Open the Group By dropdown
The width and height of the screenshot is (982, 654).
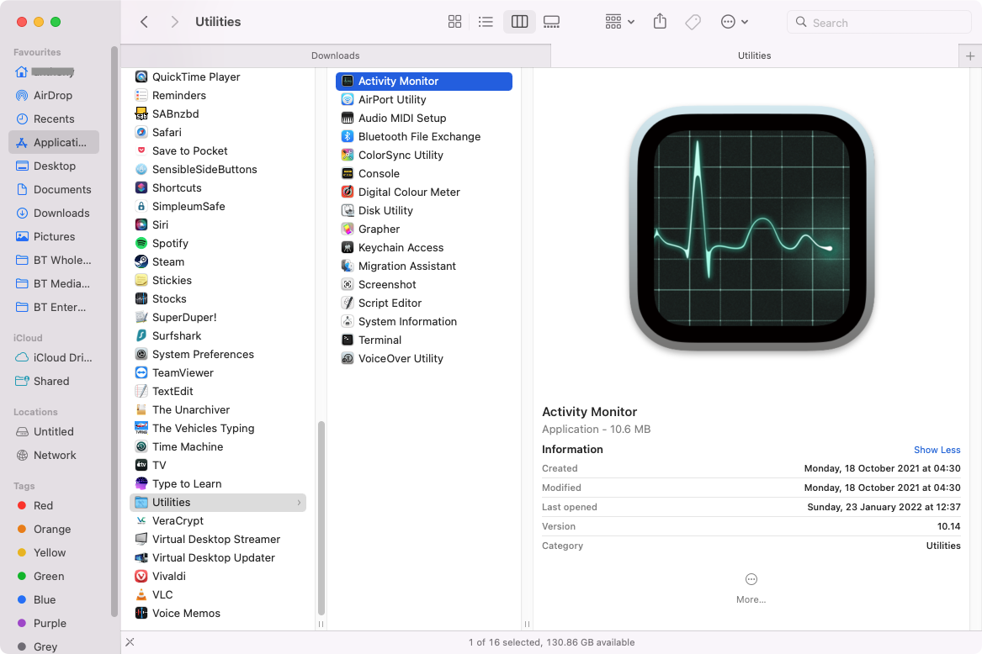coord(620,22)
